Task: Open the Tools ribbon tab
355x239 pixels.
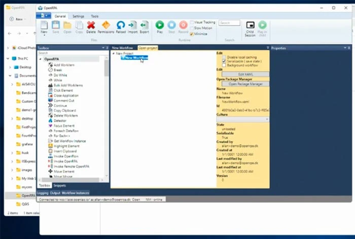Action: [95, 16]
